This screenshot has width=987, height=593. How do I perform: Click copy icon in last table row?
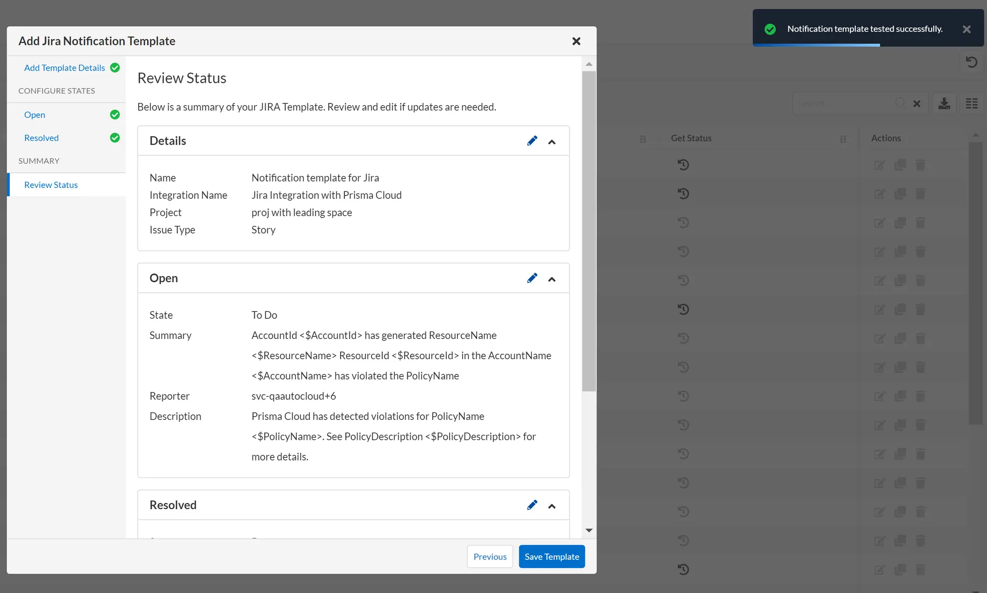point(900,570)
